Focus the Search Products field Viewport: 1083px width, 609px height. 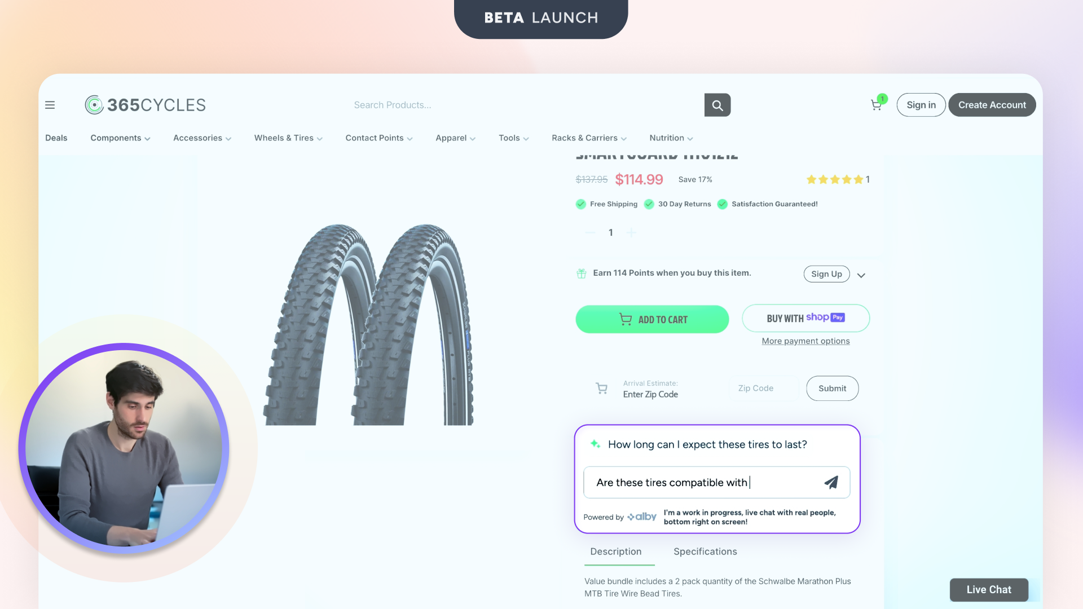(525, 105)
